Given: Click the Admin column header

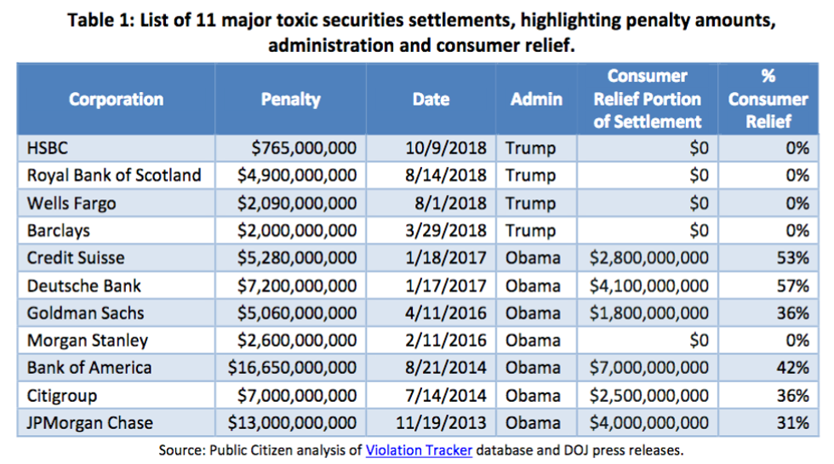Looking at the screenshot, I should pos(536,100).
